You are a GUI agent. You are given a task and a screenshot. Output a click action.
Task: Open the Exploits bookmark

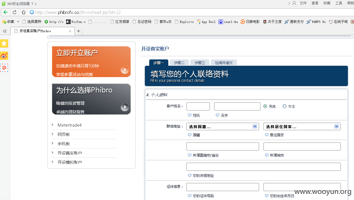(184, 22)
